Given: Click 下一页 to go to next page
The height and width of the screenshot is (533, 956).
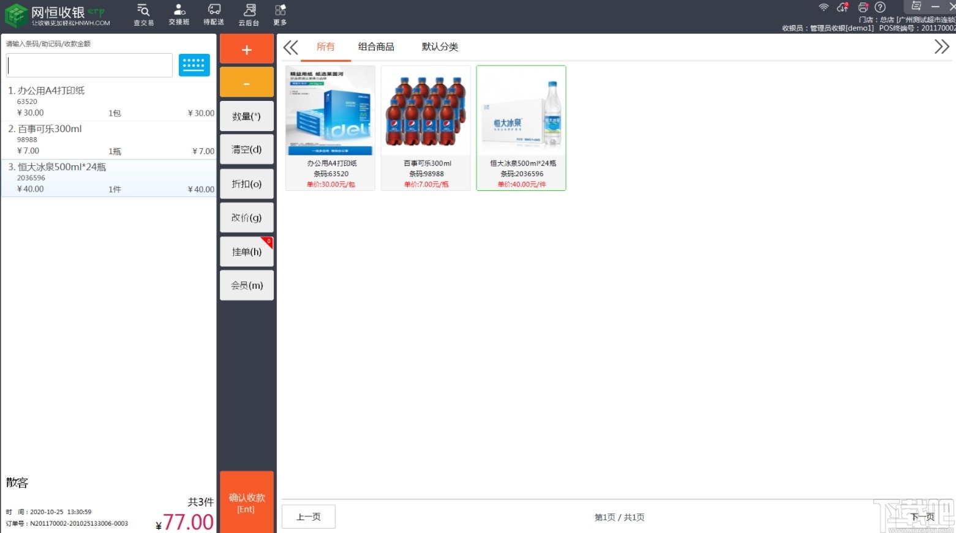Looking at the screenshot, I should (x=922, y=516).
